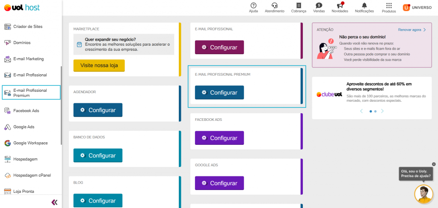This screenshot has width=438, height=208.
Task: Open Produtos grid icon
Action: point(389,6)
